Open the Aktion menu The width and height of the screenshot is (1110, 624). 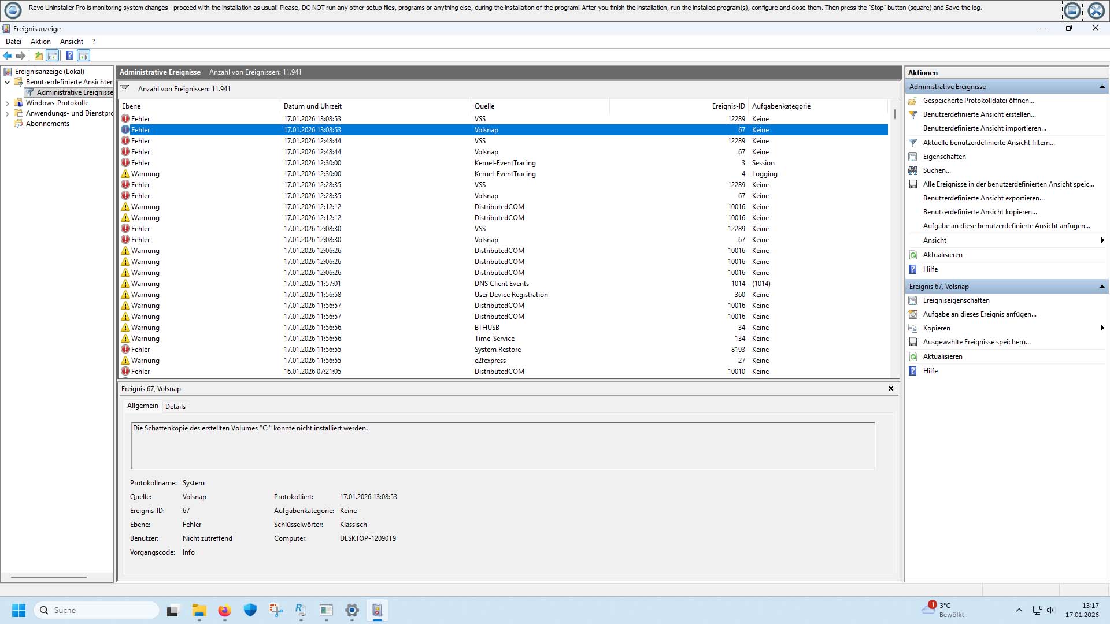40,42
